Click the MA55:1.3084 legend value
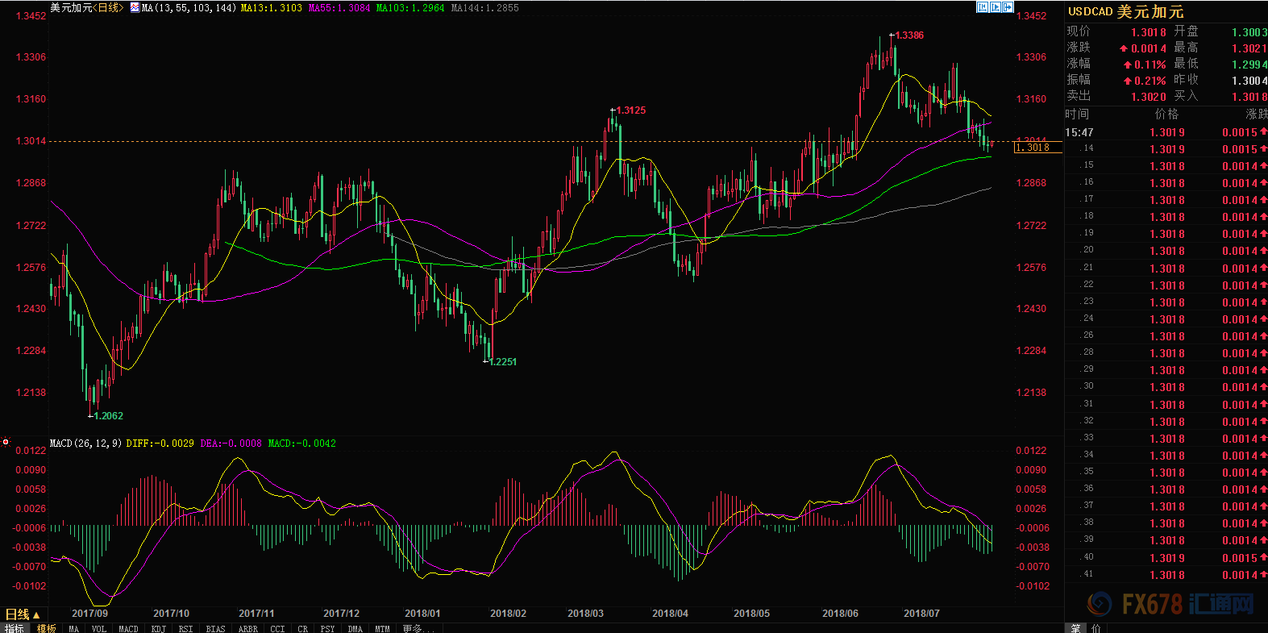The width and height of the screenshot is (1268, 633). coord(339,7)
